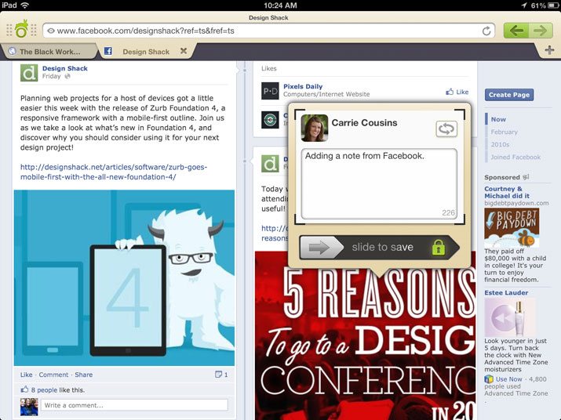Tap the green lock icon on save slider
The image size is (561, 420).
click(x=439, y=247)
